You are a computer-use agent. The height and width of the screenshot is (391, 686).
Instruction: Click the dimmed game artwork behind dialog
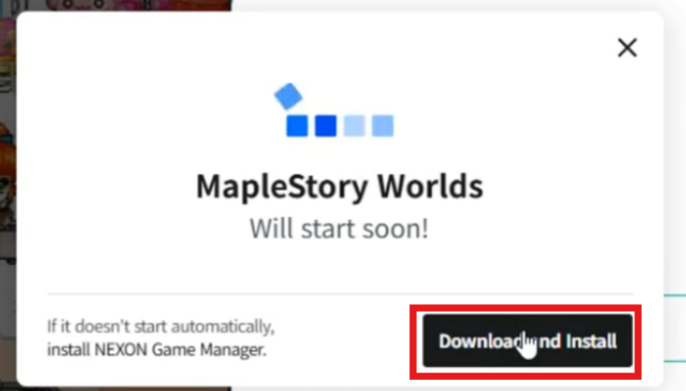coord(8,196)
